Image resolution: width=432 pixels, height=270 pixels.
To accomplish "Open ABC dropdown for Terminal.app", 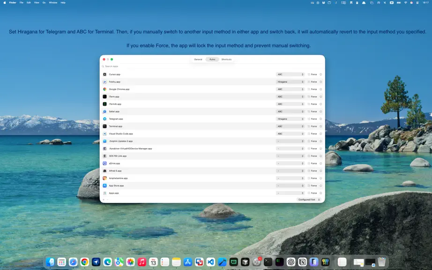I will 290,126.
